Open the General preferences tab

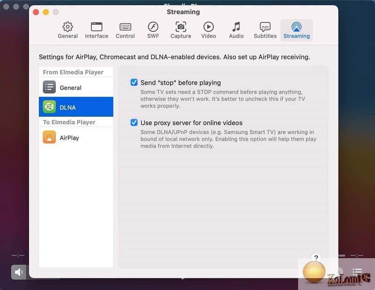click(67, 30)
